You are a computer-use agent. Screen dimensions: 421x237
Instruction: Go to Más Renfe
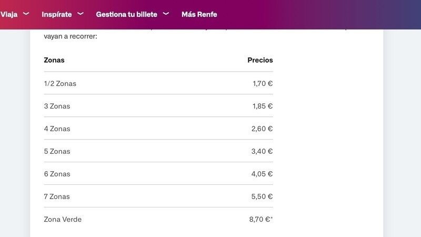tap(199, 15)
